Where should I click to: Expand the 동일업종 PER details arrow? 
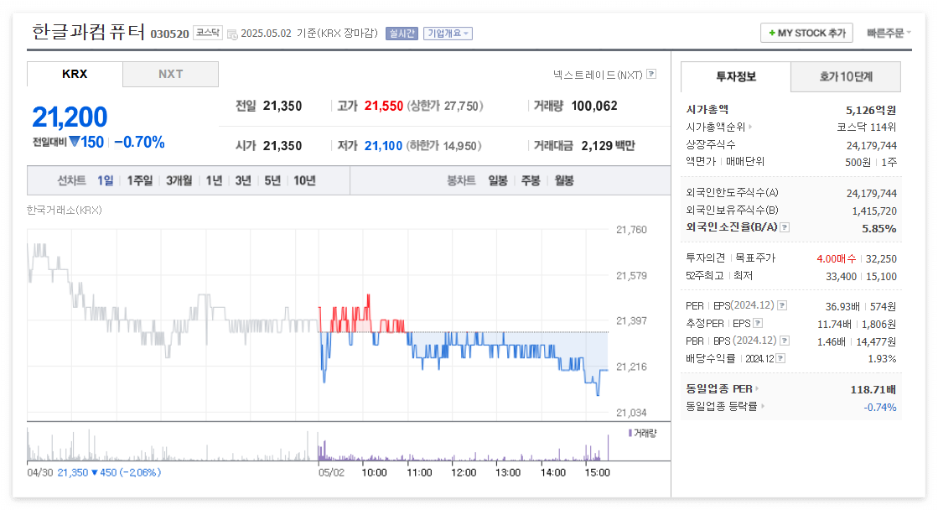pos(757,388)
